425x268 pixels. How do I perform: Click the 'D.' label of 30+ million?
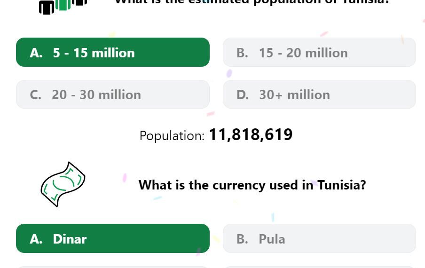(243, 95)
